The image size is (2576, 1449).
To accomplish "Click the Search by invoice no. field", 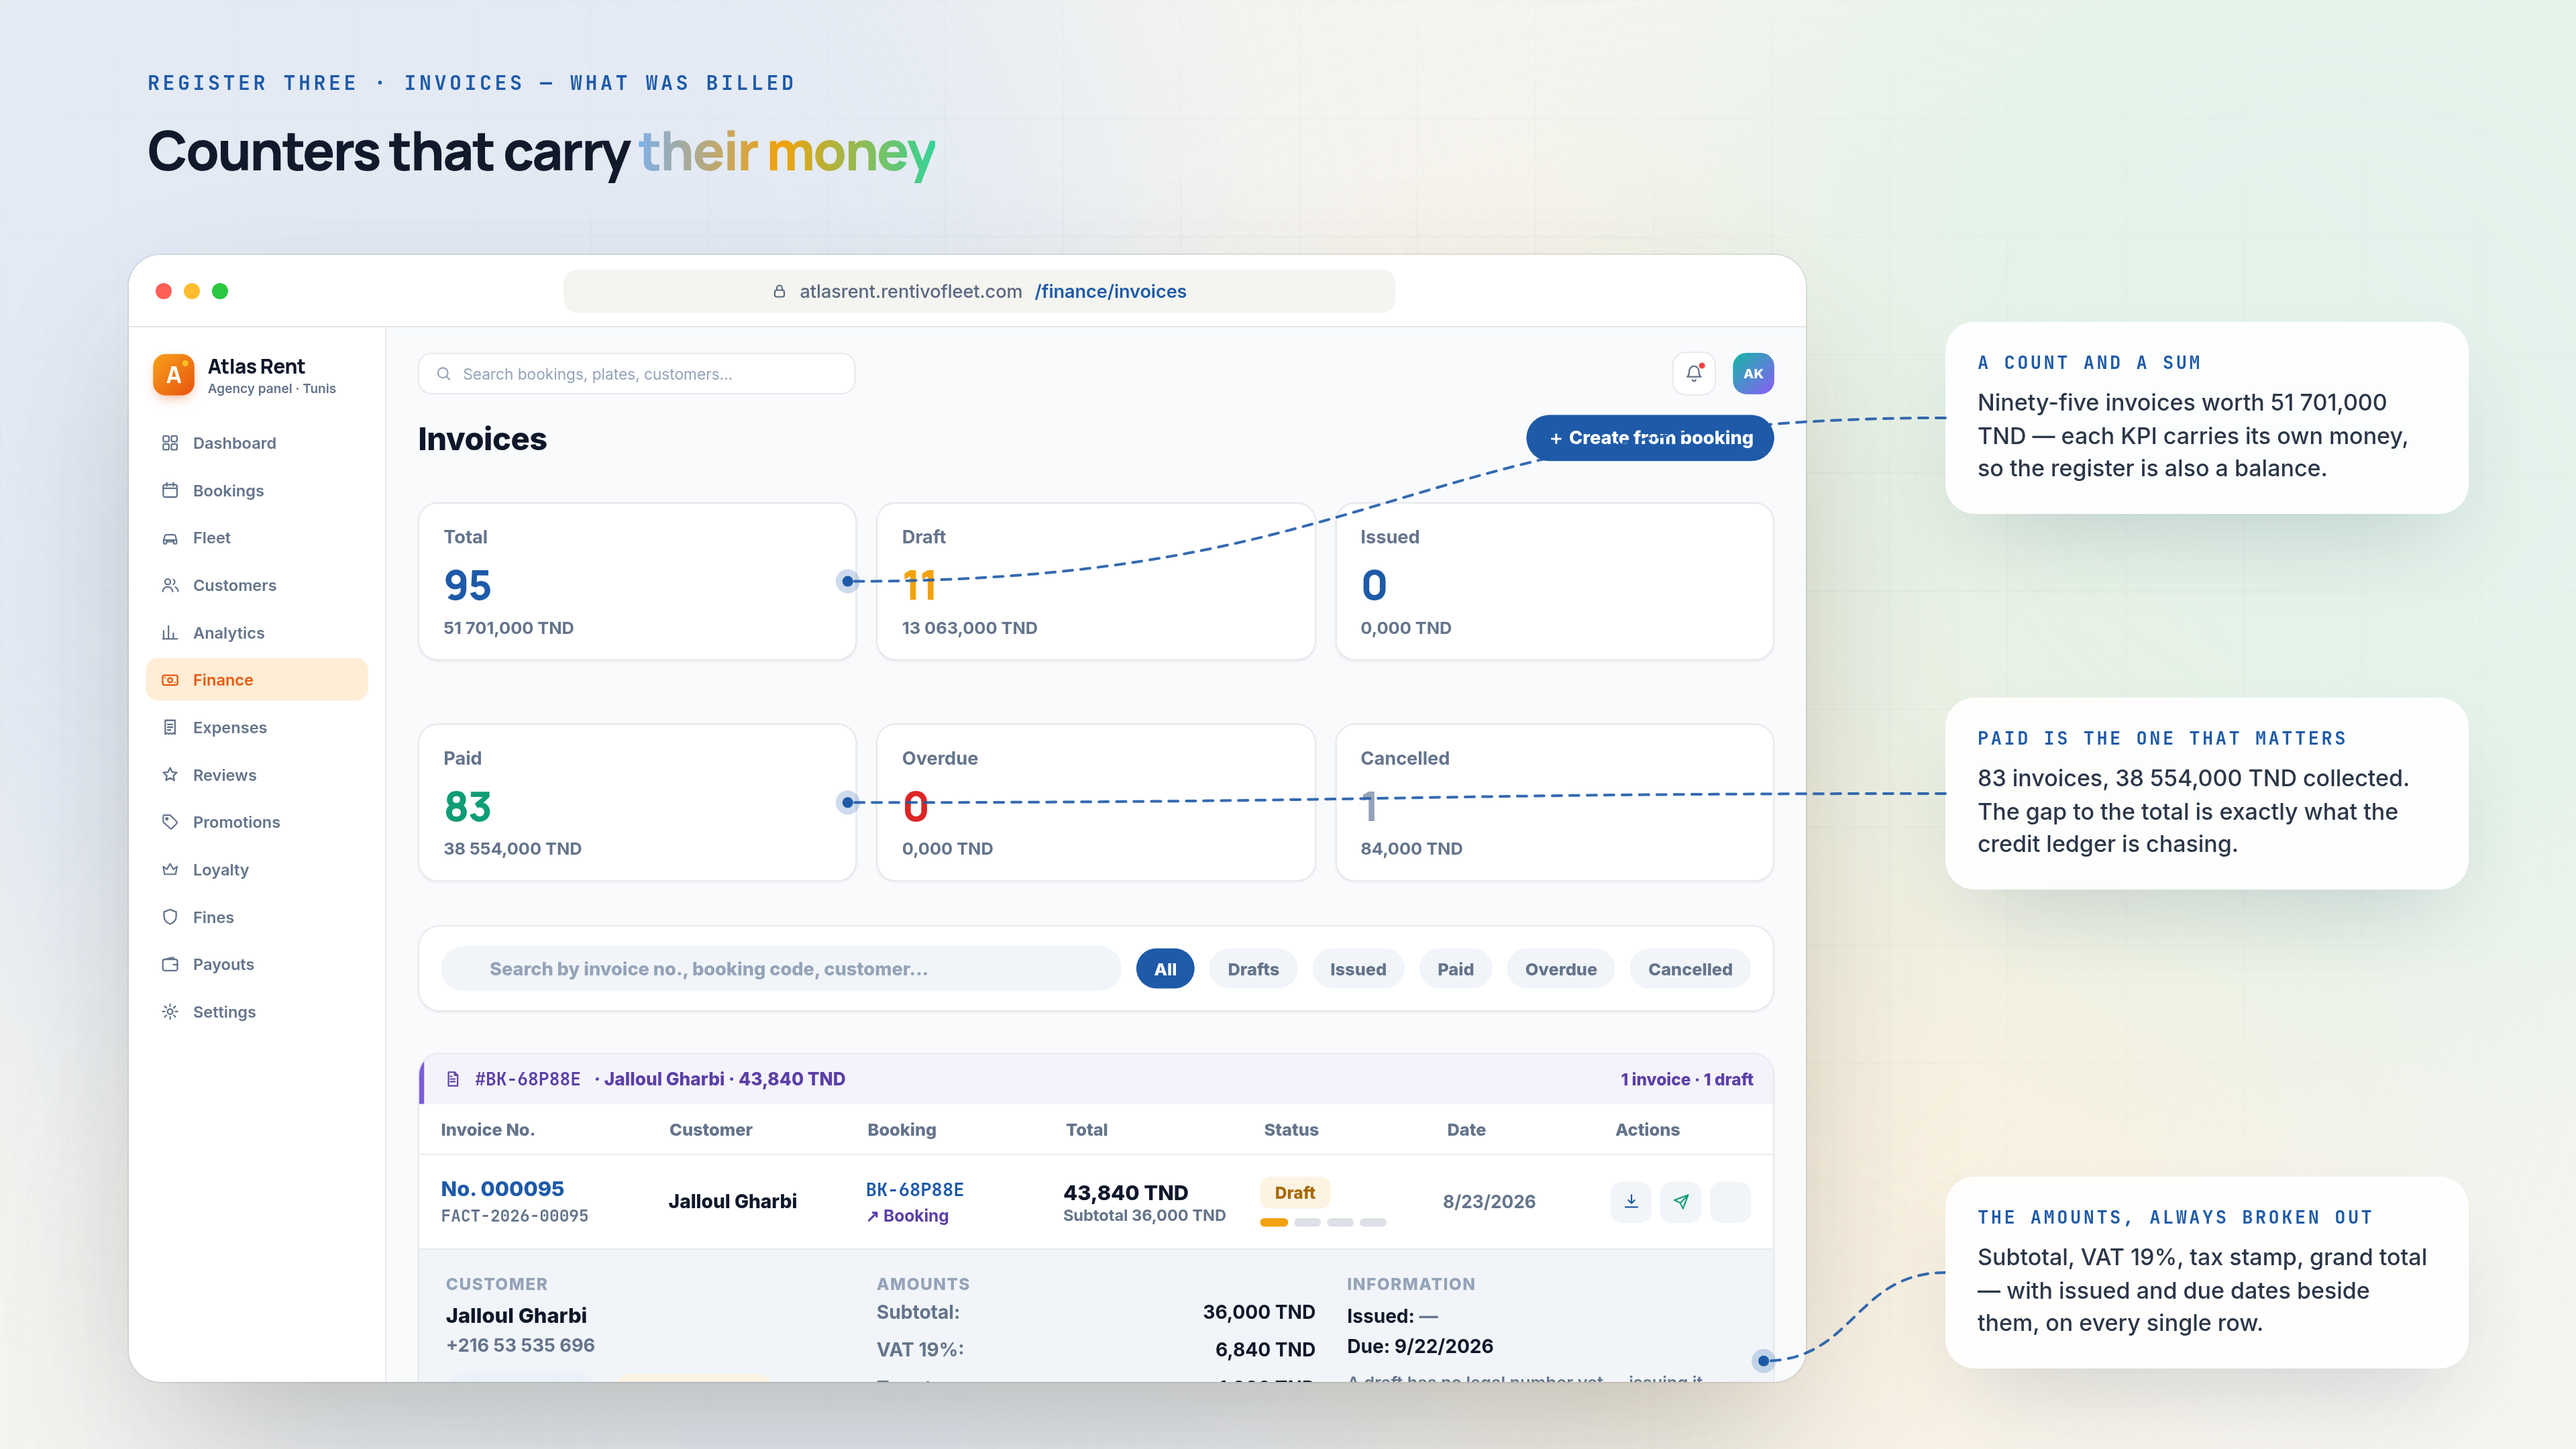I will click(x=781, y=969).
